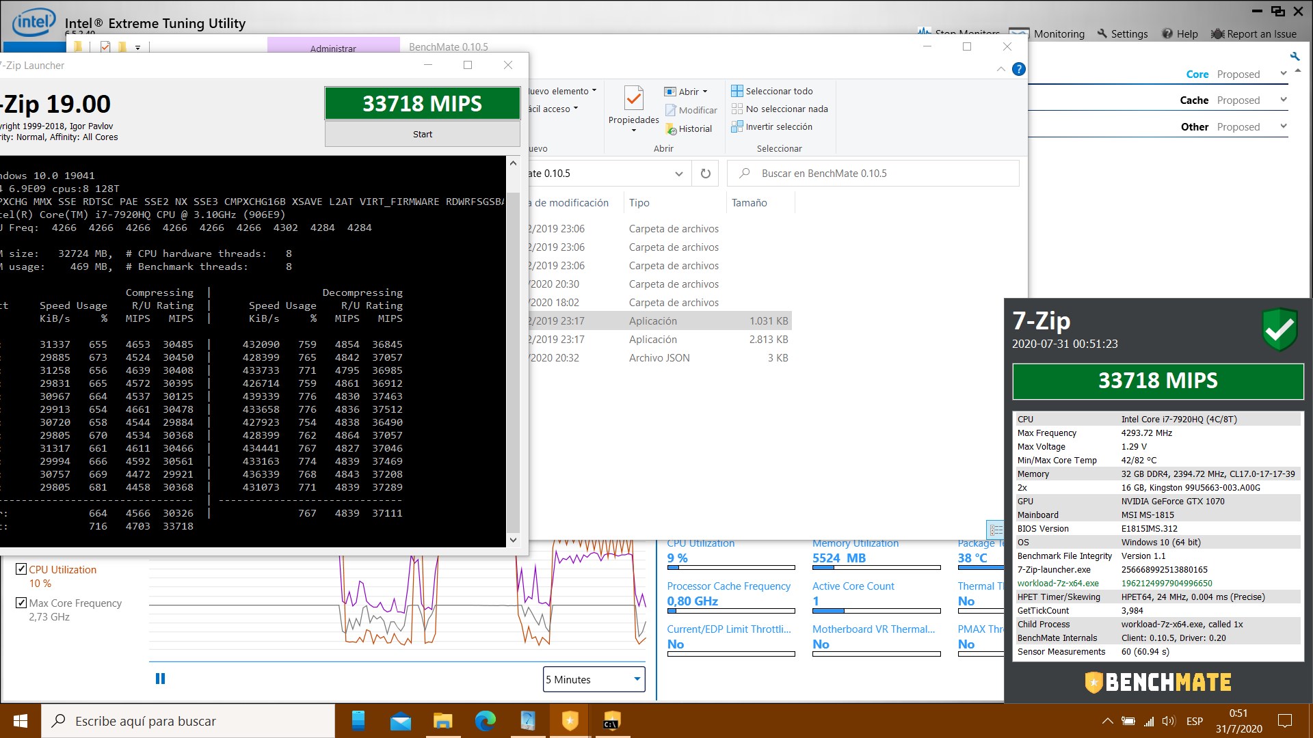Toggle the Max Core Frequency checkbox
This screenshot has width=1313, height=738.
tap(21, 603)
